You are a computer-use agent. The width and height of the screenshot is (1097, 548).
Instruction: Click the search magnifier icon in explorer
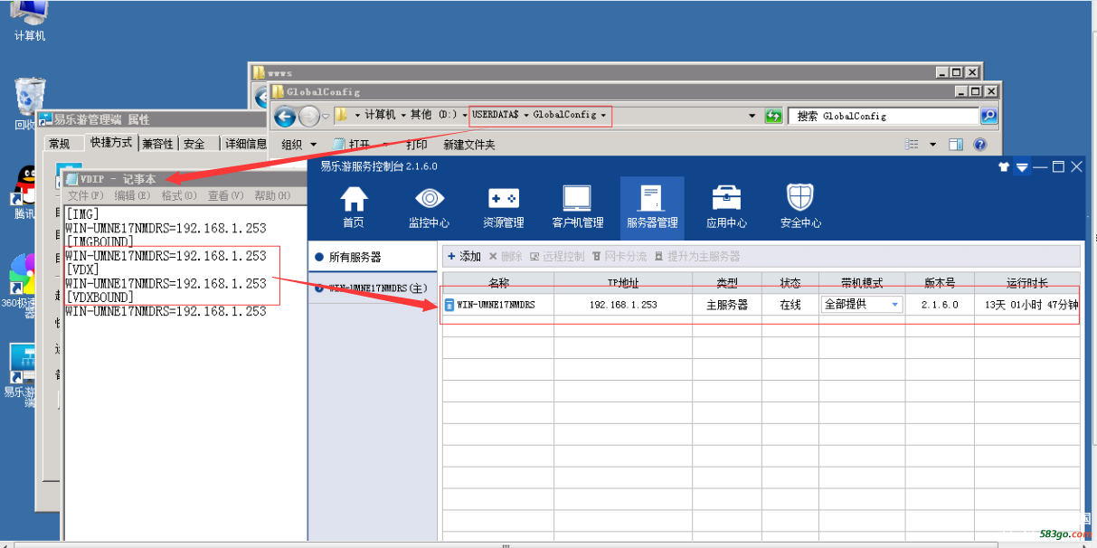pyautogui.click(x=988, y=116)
